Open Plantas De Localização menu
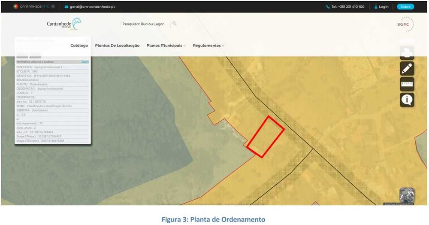Screen dimensions: 429x225 point(117,46)
